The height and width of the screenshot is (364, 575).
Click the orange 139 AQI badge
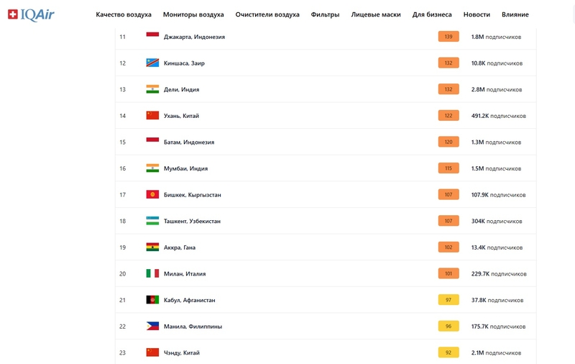pyautogui.click(x=448, y=37)
